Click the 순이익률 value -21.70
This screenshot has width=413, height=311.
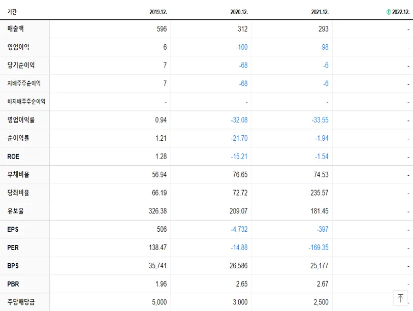tap(239, 138)
